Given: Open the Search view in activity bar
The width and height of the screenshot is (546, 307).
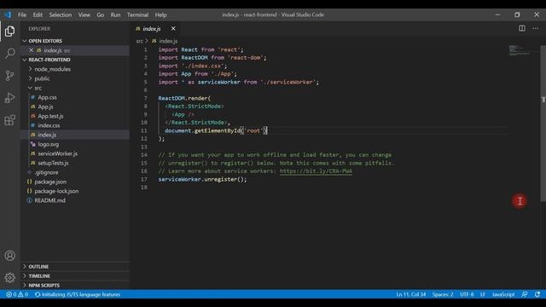Looking at the screenshot, I should [x=9, y=53].
